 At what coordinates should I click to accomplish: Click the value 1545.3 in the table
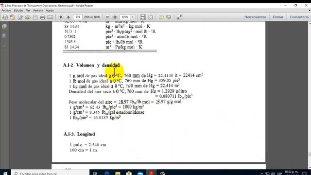[70, 42]
